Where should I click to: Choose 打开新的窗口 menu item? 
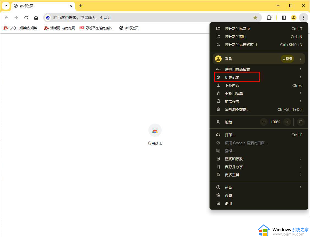[x=259, y=37]
